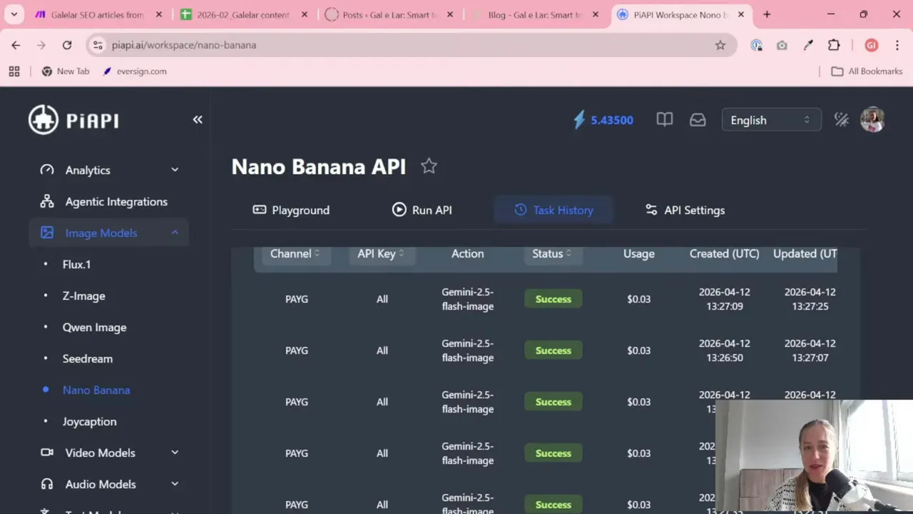Viewport: 913px width, 514px height.
Task: Filter by the Status column
Action: [552, 253]
